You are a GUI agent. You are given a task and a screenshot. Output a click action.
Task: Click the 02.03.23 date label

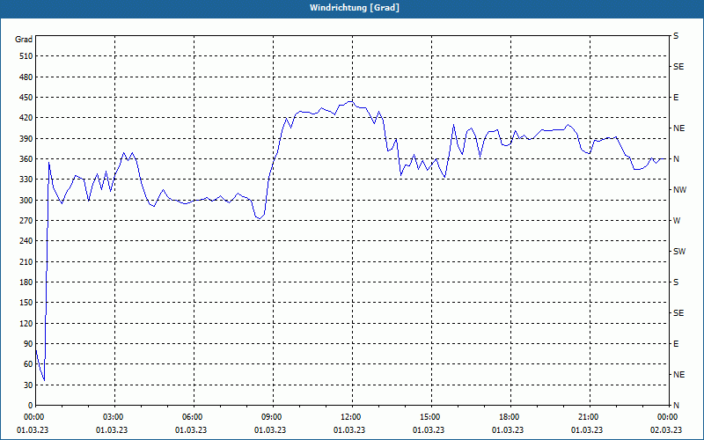tap(666, 429)
